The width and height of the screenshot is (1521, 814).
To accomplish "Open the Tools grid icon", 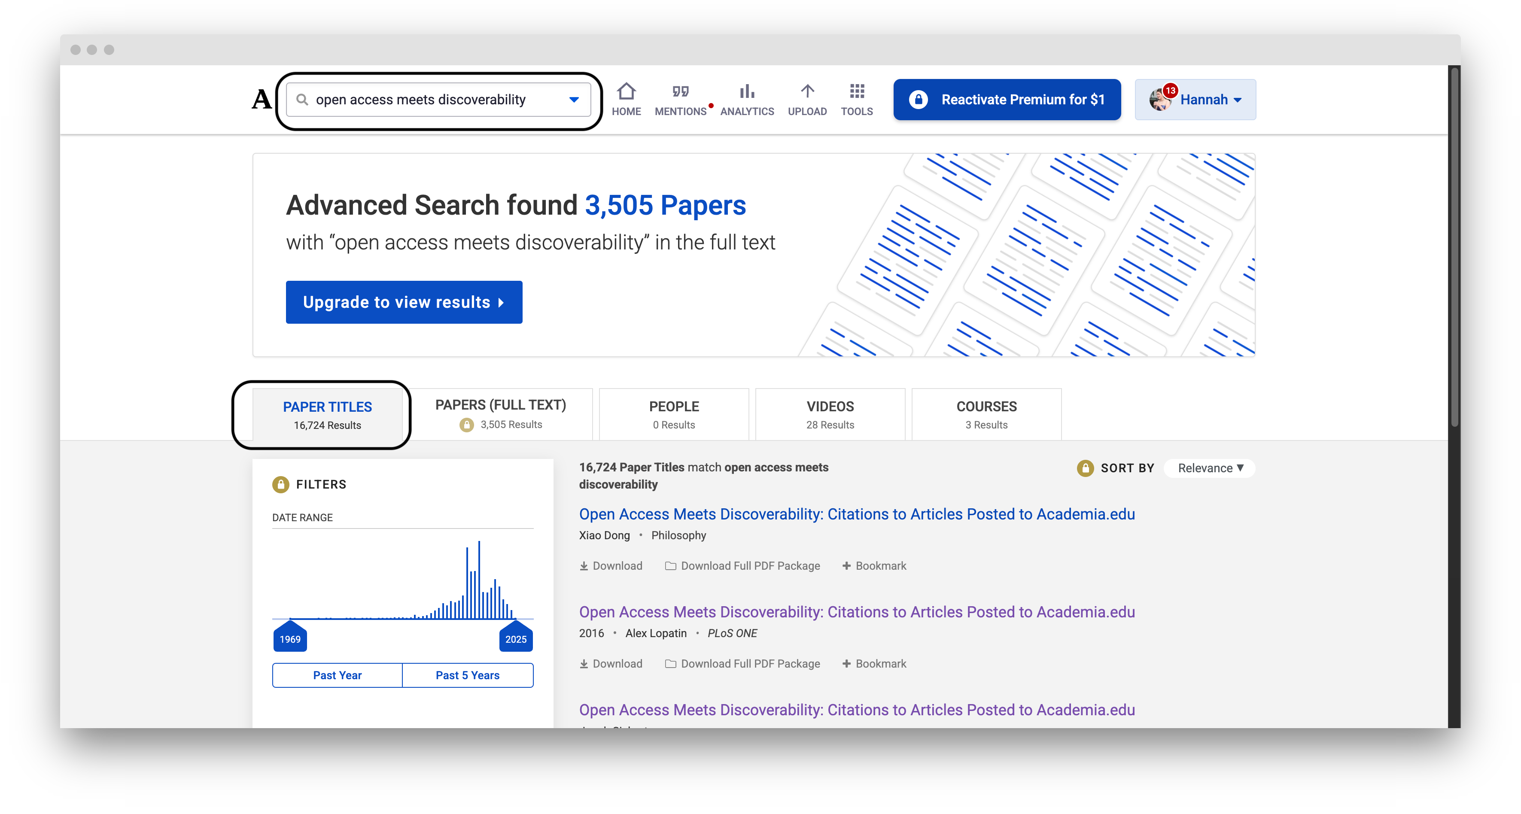I will click(x=857, y=91).
